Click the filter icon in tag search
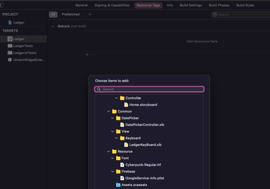 tap(215, 15)
